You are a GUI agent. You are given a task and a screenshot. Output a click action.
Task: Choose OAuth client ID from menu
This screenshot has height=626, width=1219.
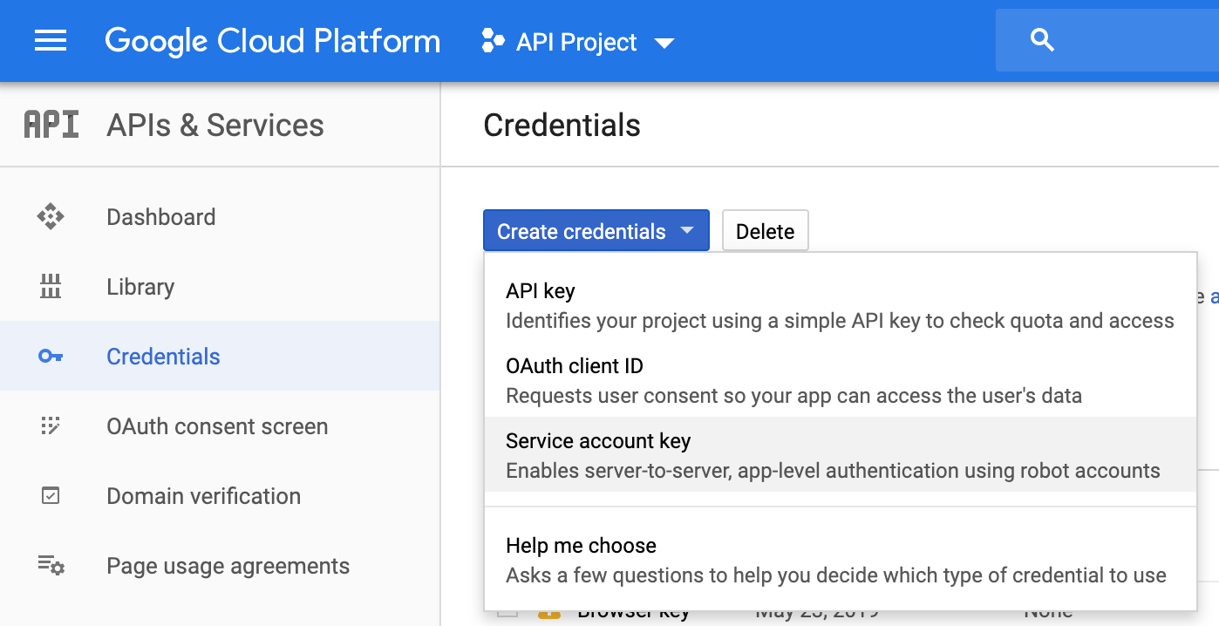(x=574, y=366)
